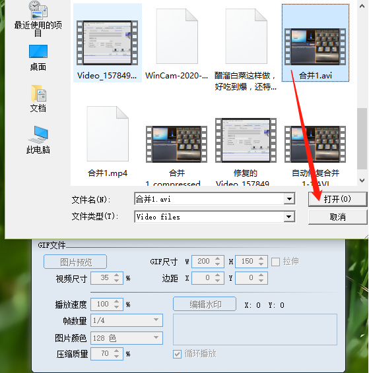Increase the GIF width W stepper value
The image size is (369, 373).
click(x=217, y=259)
